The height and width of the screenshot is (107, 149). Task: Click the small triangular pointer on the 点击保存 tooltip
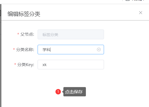click(63, 92)
